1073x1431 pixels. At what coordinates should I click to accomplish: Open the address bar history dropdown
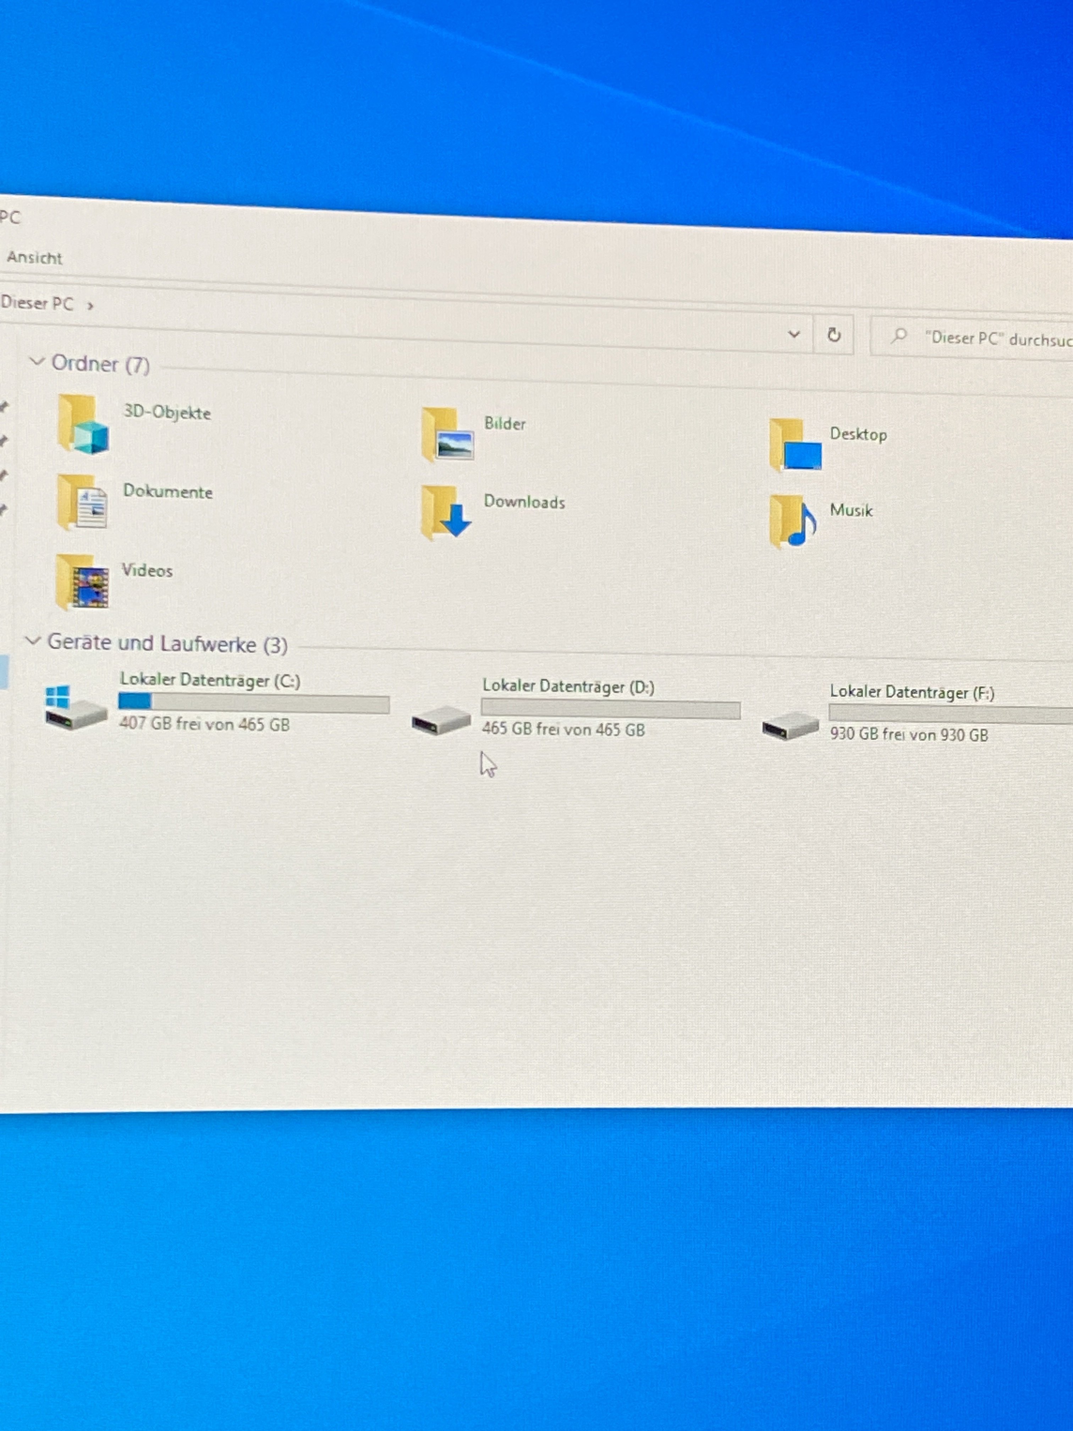(794, 334)
